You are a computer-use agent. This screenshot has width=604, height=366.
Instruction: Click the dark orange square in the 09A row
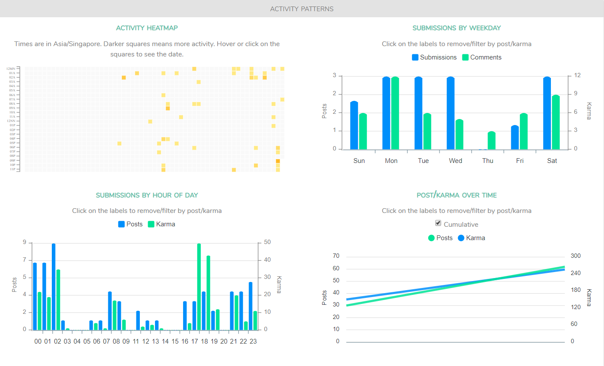(x=168, y=108)
